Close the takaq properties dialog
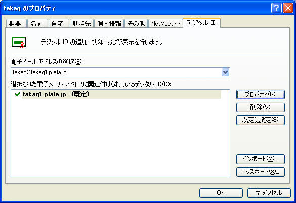Screen dimensions: 296x203 [x=288, y=8]
